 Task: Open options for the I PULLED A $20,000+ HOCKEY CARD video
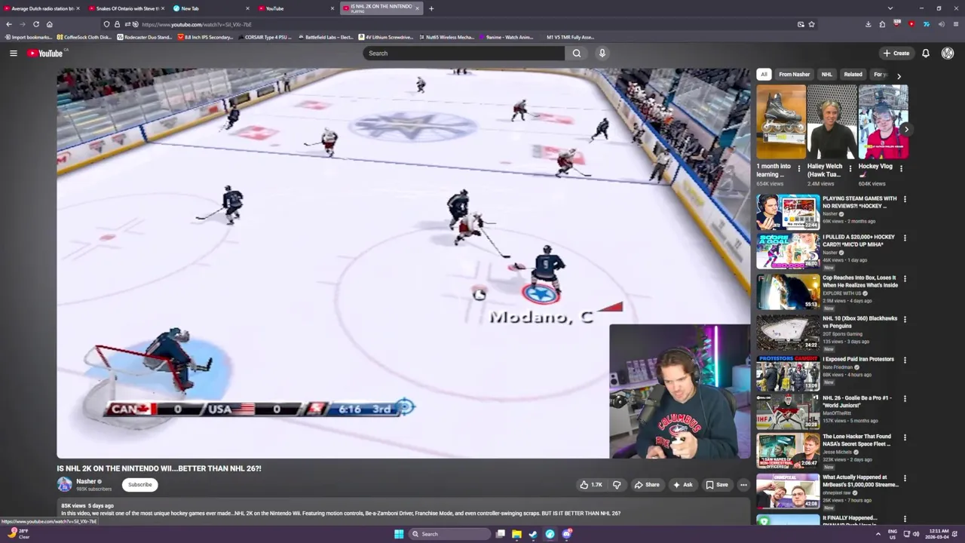click(905, 238)
